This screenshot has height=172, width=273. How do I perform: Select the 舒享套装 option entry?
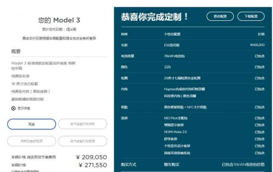pos(170,139)
